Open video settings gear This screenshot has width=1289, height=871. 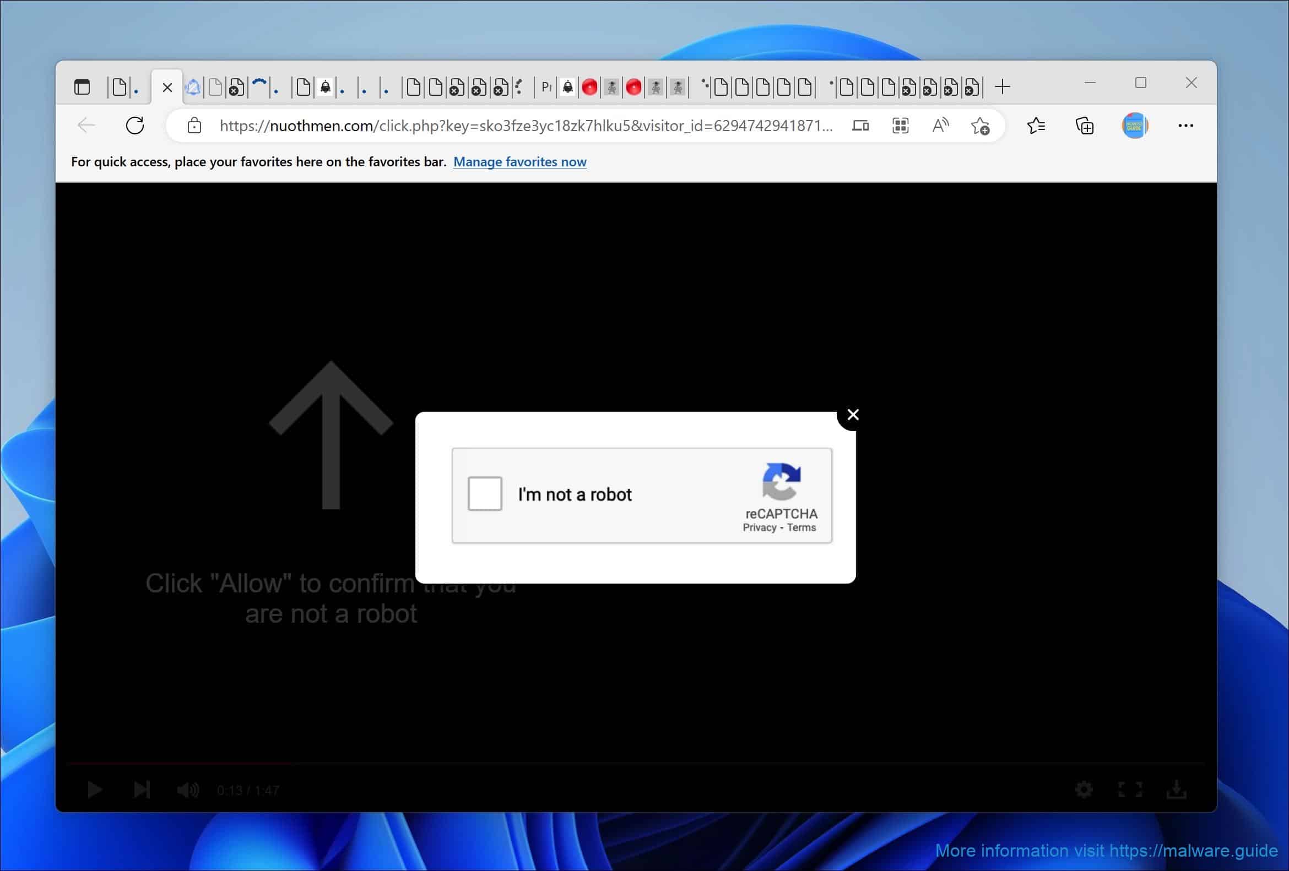click(1084, 790)
